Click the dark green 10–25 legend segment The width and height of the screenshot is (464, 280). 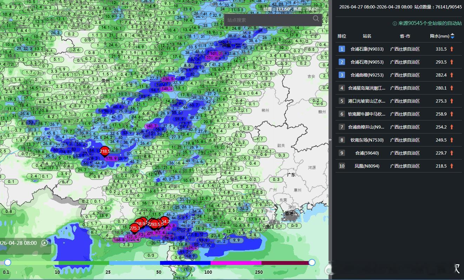click(x=84, y=263)
